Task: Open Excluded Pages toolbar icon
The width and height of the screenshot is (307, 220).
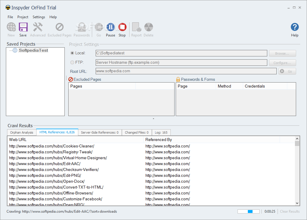Action: tap(59, 27)
